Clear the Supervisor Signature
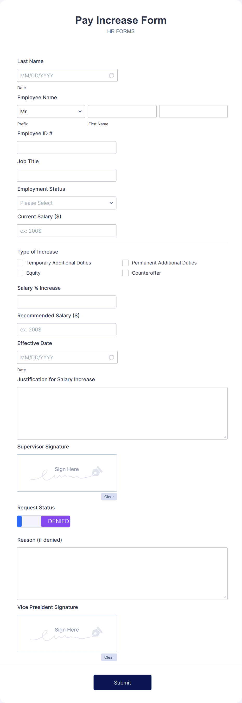 point(109,497)
